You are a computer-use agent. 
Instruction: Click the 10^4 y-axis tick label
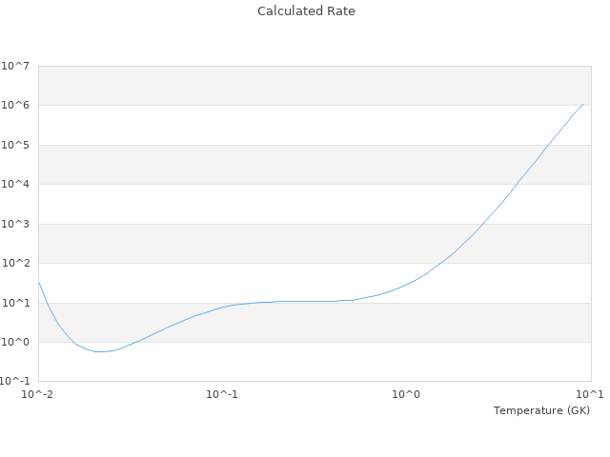point(15,185)
